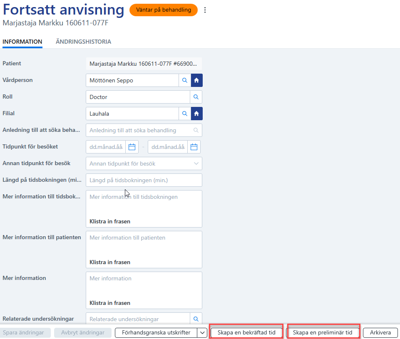Click Skapa en preliminär tid button
400x339 pixels.
(x=323, y=333)
